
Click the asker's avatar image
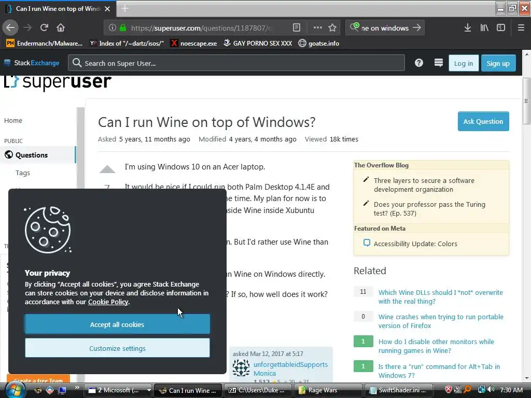(241, 368)
